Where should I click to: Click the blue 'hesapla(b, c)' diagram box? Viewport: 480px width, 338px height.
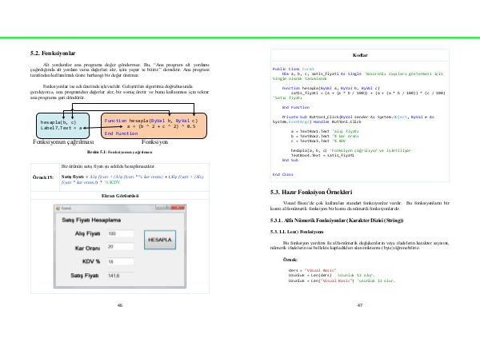coord(62,125)
